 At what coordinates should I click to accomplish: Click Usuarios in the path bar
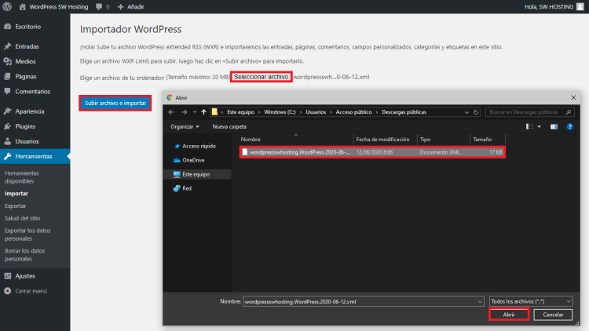[316, 112]
